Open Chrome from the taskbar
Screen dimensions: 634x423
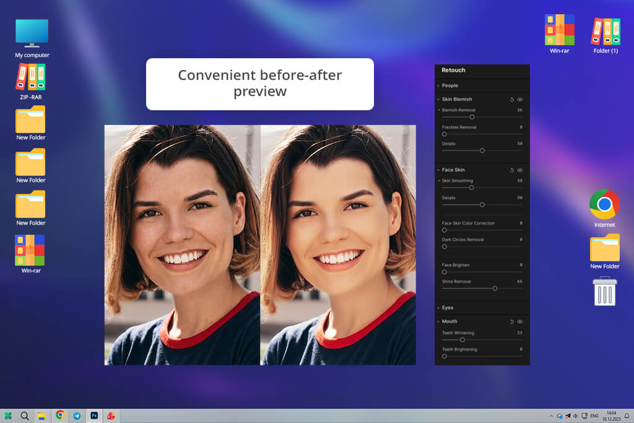(60, 415)
